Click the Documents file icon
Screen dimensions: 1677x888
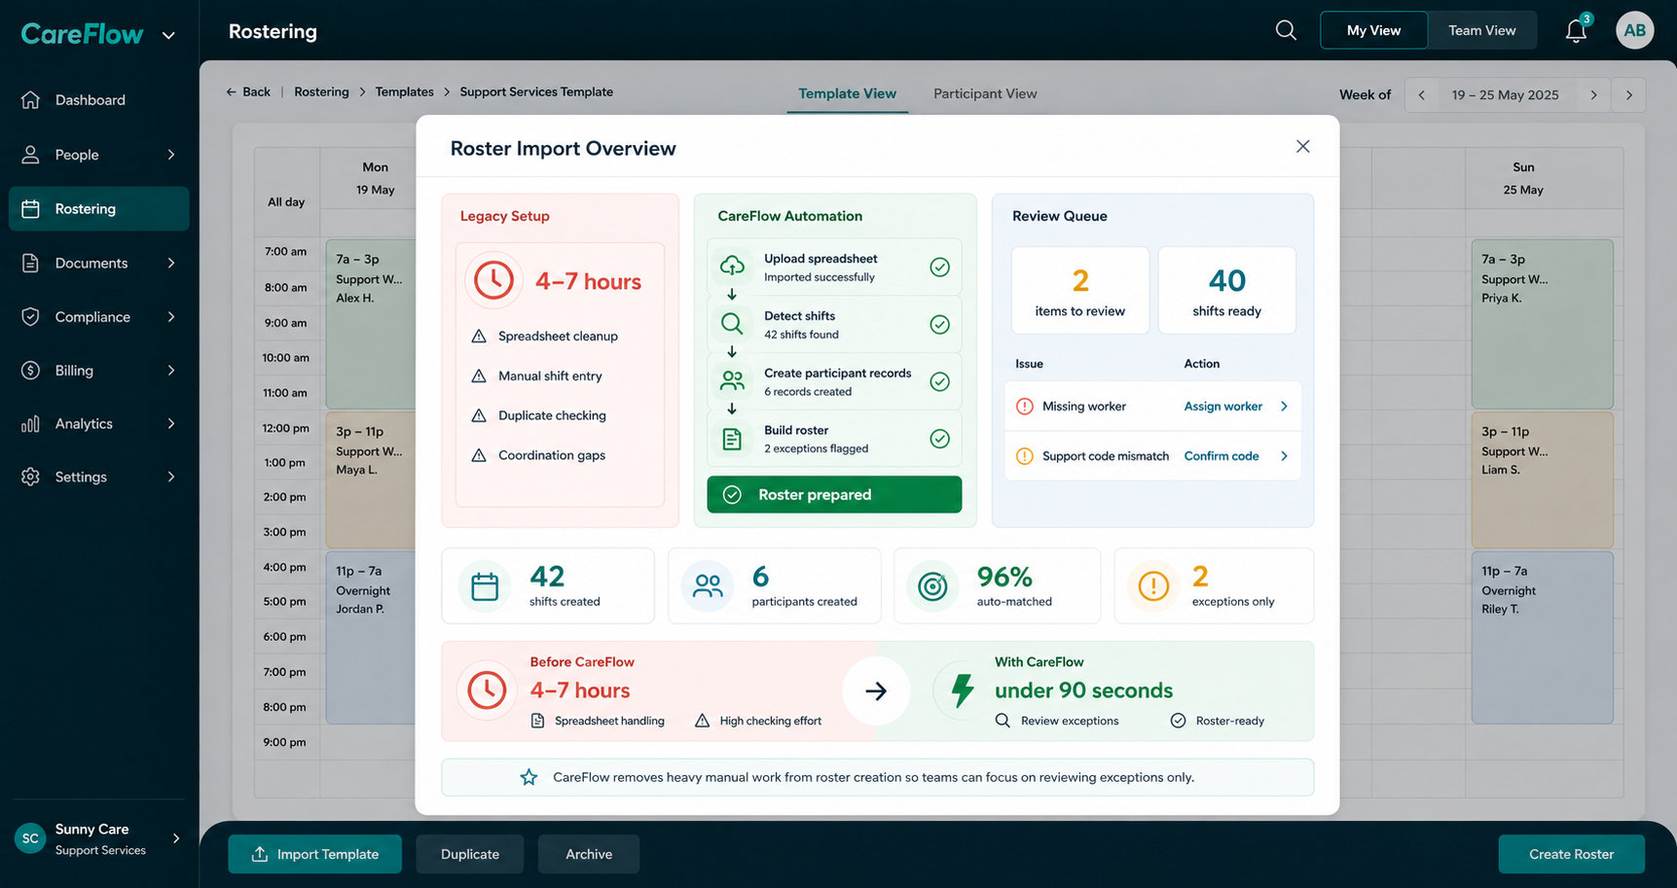point(30,264)
